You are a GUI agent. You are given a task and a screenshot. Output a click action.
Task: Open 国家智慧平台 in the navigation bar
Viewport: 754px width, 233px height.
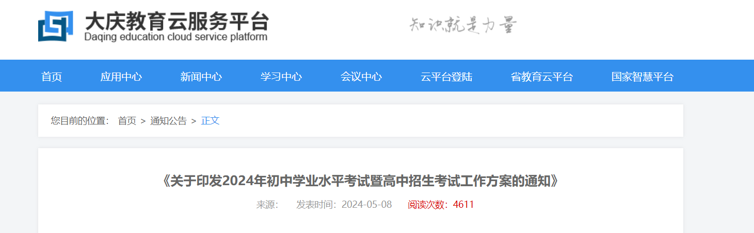[x=643, y=77]
